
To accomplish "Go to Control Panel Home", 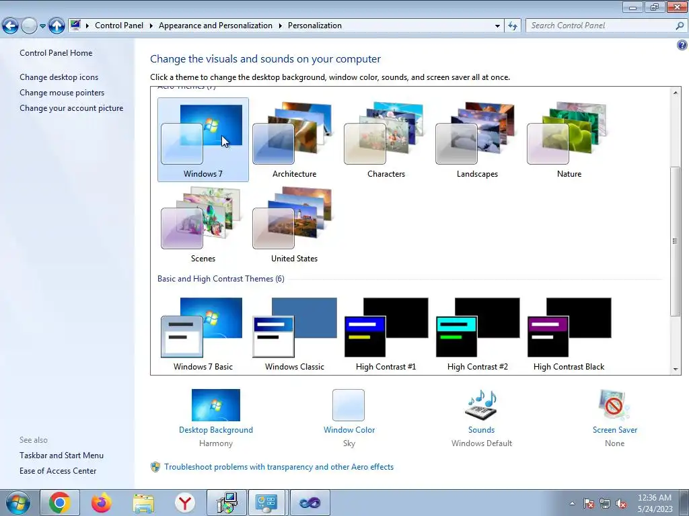I will point(56,52).
